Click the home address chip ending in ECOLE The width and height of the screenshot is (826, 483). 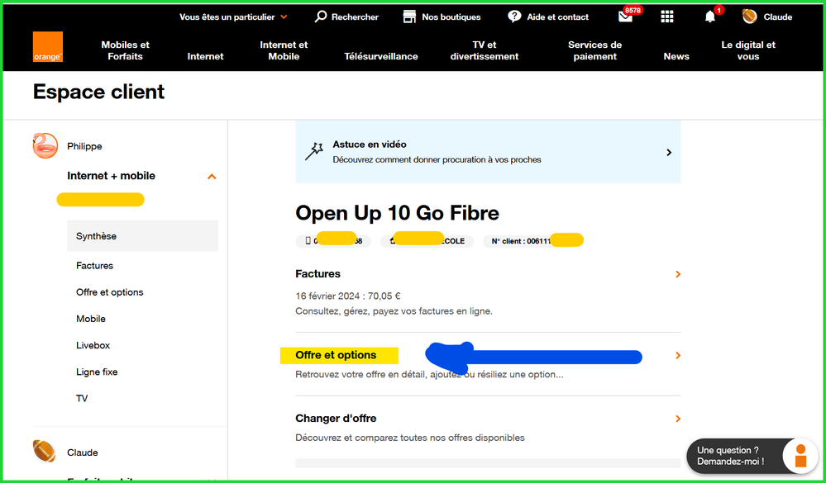[x=427, y=241]
